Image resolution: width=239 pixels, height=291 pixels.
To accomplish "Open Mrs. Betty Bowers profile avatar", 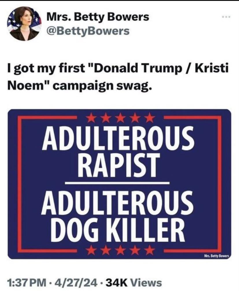I will click(x=24, y=23).
